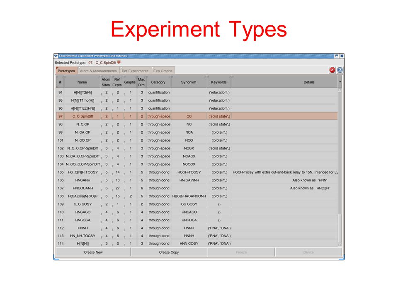Click 'HNN' details cell in row 106
Screen dimensions: 398x299
(x=284, y=180)
